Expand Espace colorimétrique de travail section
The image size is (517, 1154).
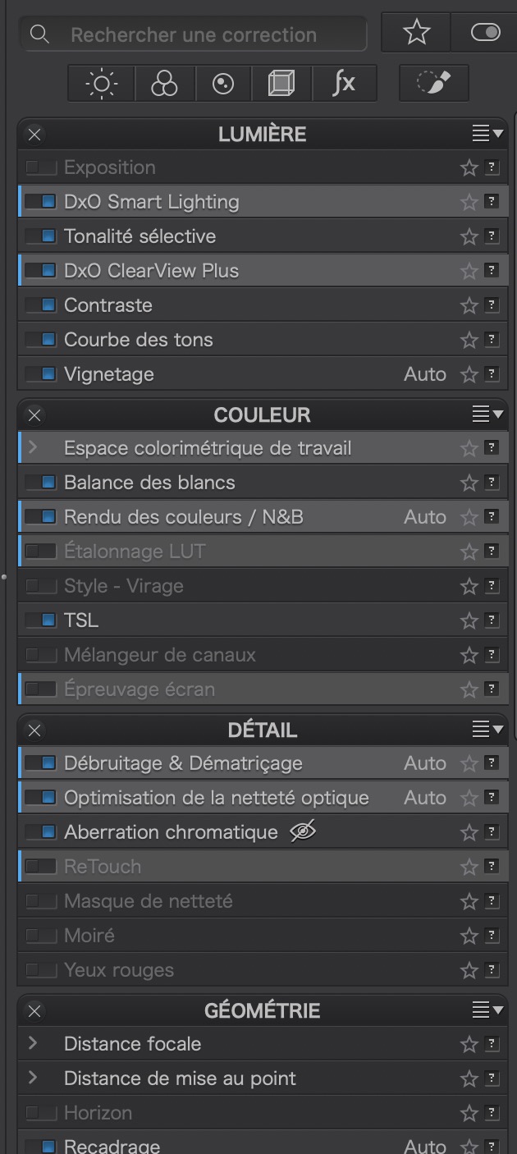[33, 448]
